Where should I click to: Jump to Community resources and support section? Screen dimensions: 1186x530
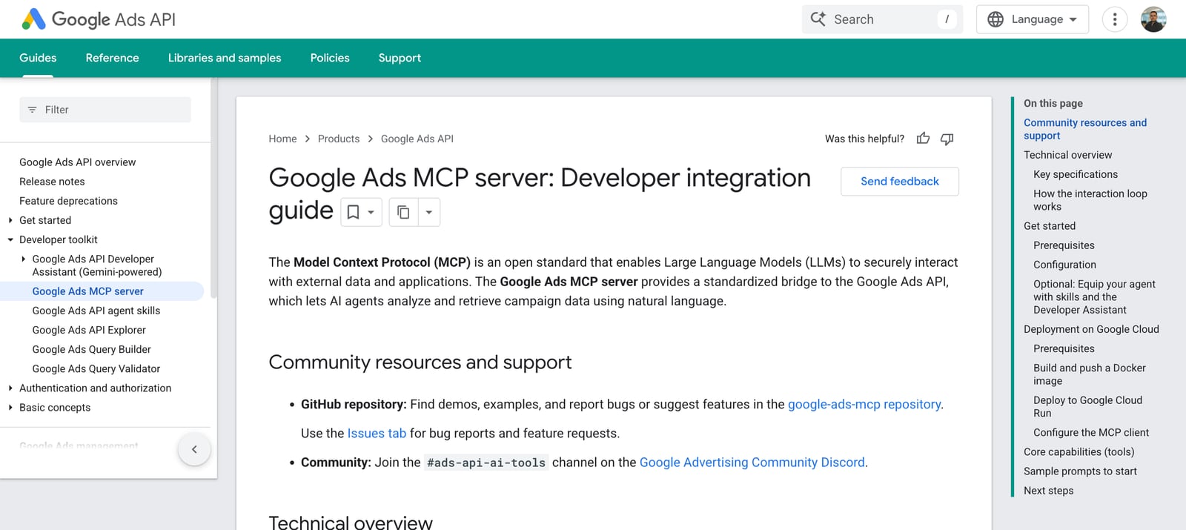(1085, 129)
